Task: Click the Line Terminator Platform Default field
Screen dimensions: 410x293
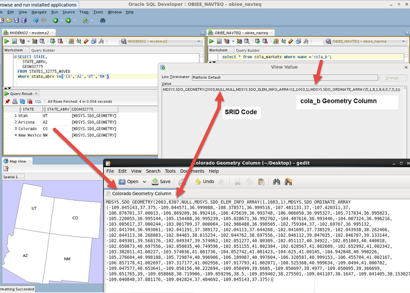Action: tap(285, 77)
